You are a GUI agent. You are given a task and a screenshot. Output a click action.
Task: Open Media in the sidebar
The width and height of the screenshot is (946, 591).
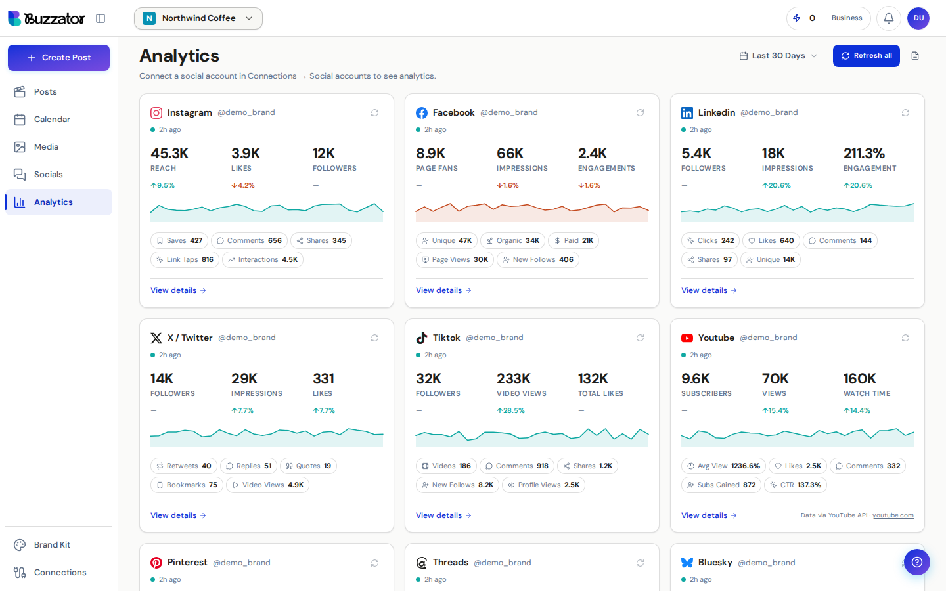click(58, 147)
